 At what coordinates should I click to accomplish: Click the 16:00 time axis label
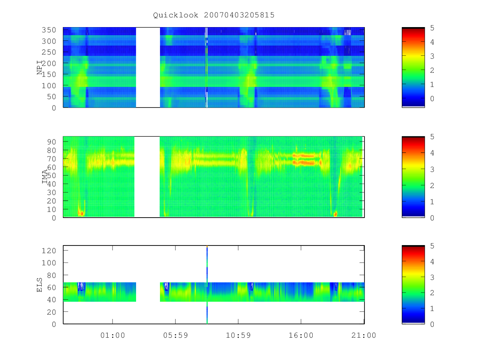[x=301, y=335]
